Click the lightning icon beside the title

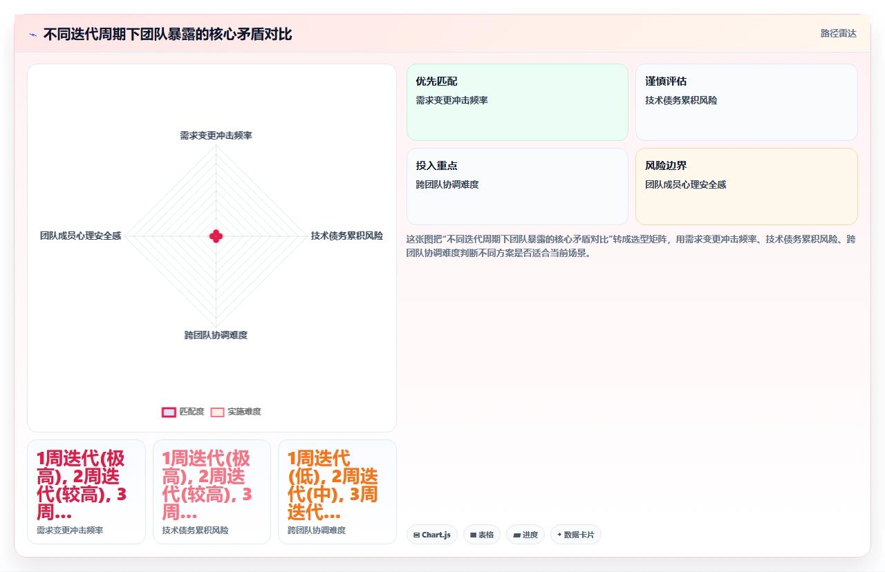[33, 35]
